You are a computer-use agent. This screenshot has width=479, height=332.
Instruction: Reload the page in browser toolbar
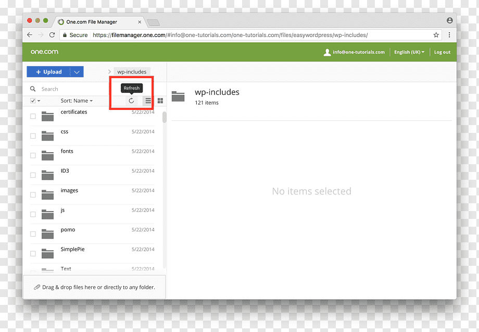point(52,35)
